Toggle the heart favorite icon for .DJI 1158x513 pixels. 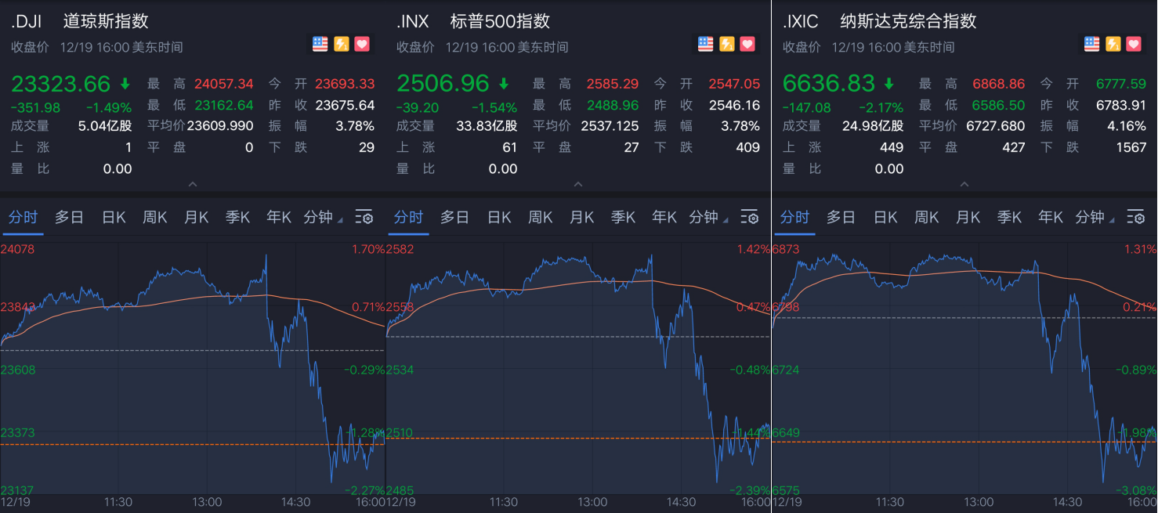click(x=361, y=44)
